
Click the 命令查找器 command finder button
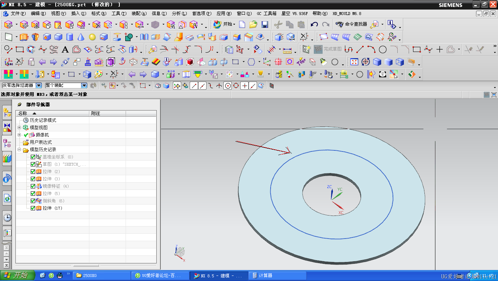click(352, 25)
